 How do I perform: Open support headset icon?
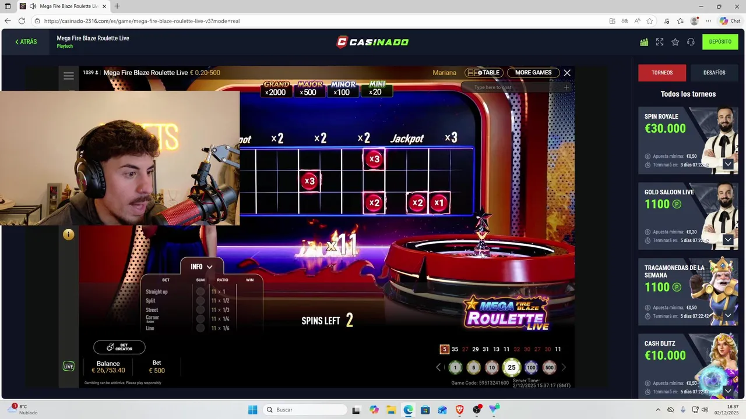coord(691,42)
